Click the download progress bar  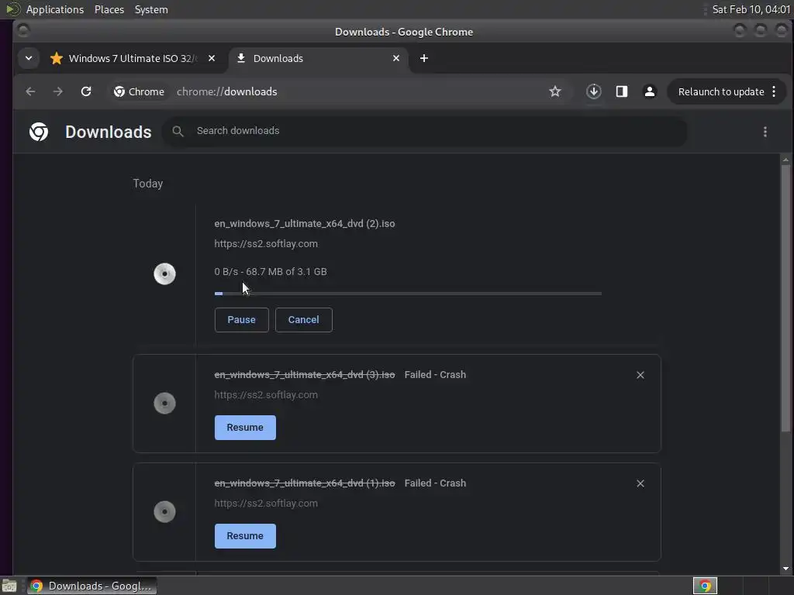pyautogui.click(x=408, y=294)
